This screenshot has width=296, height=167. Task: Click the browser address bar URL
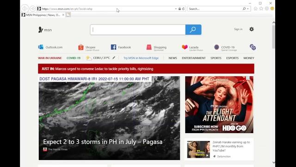pos(67,9)
